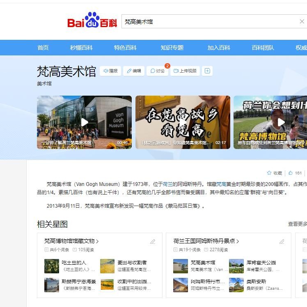Click the search input containing 梵高美术馆

[209, 22]
